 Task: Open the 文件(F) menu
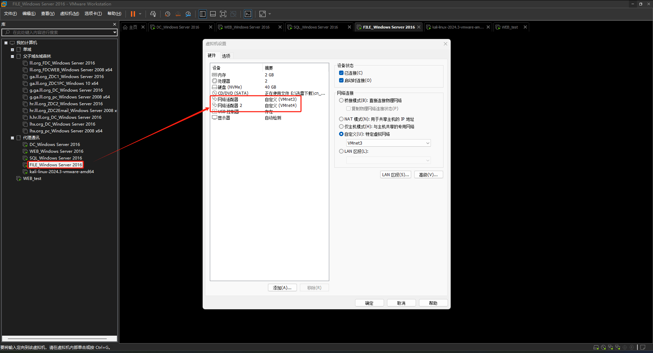10,14
